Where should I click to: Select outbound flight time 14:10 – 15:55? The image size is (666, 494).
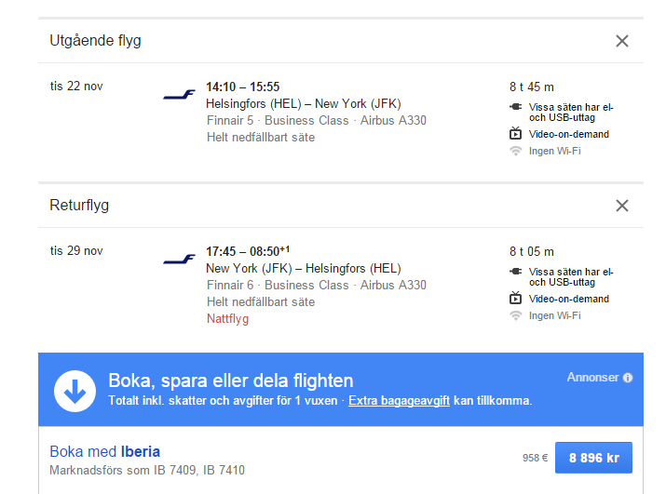242,87
